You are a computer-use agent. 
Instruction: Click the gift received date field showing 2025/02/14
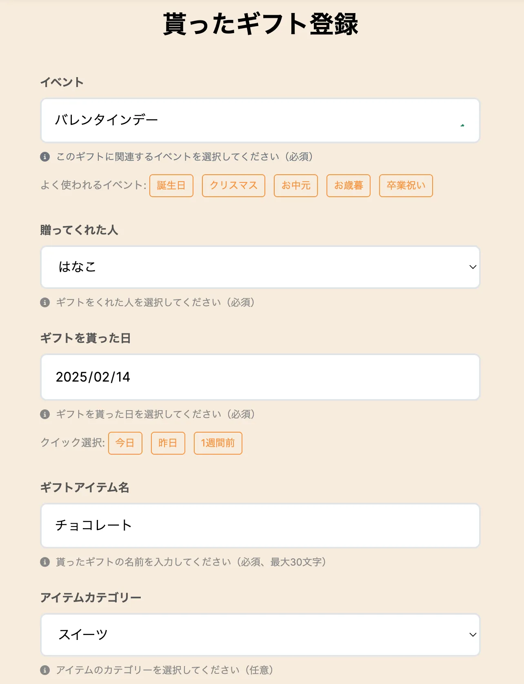pos(261,377)
